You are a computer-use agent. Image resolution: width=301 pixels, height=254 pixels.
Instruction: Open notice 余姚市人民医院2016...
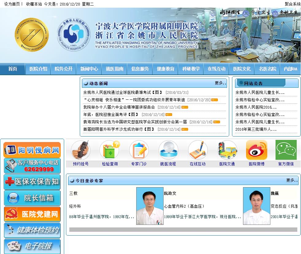point(256,107)
